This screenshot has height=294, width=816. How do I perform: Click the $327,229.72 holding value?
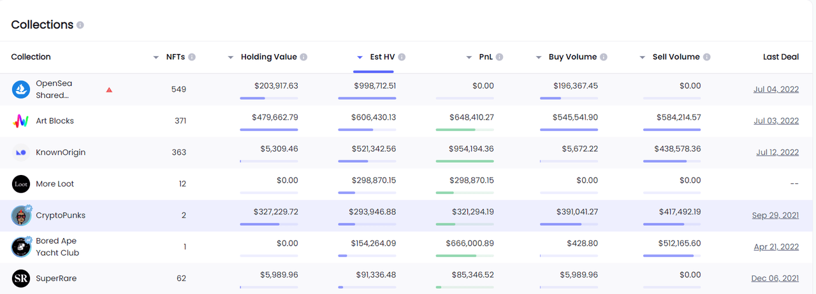[x=275, y=212]
